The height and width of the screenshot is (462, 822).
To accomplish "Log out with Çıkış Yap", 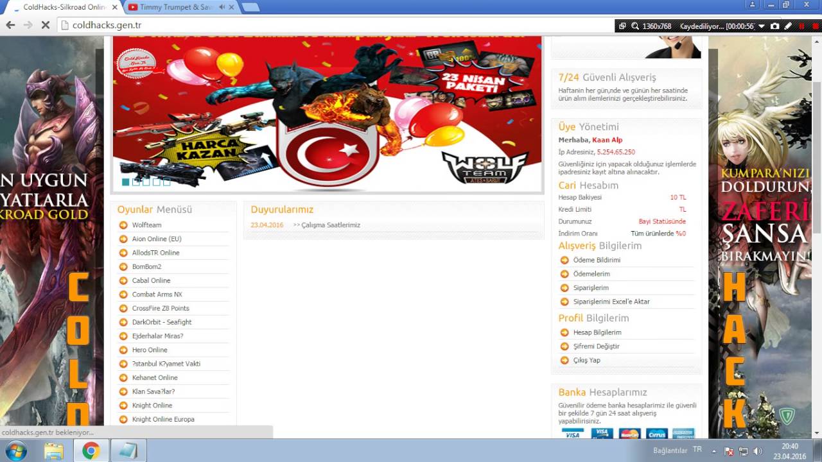I will coord(587,361).
